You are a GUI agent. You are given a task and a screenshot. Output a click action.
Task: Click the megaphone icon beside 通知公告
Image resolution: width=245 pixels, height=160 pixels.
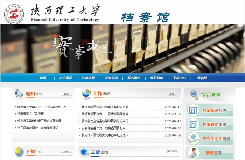coord(19,93)
